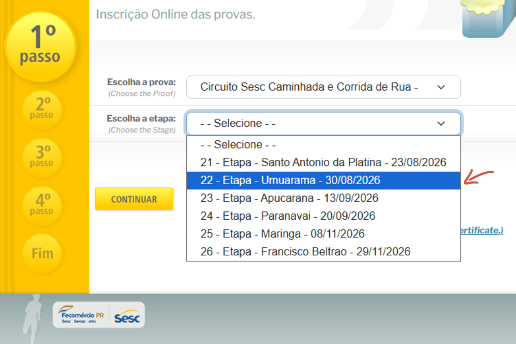The image size is (516, 344).
Task: Click the Fim step circle
Action: click(42, 253)
